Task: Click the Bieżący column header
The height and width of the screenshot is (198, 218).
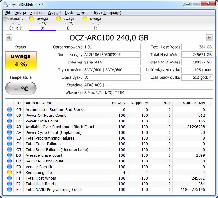Action: tap(115, 103)
